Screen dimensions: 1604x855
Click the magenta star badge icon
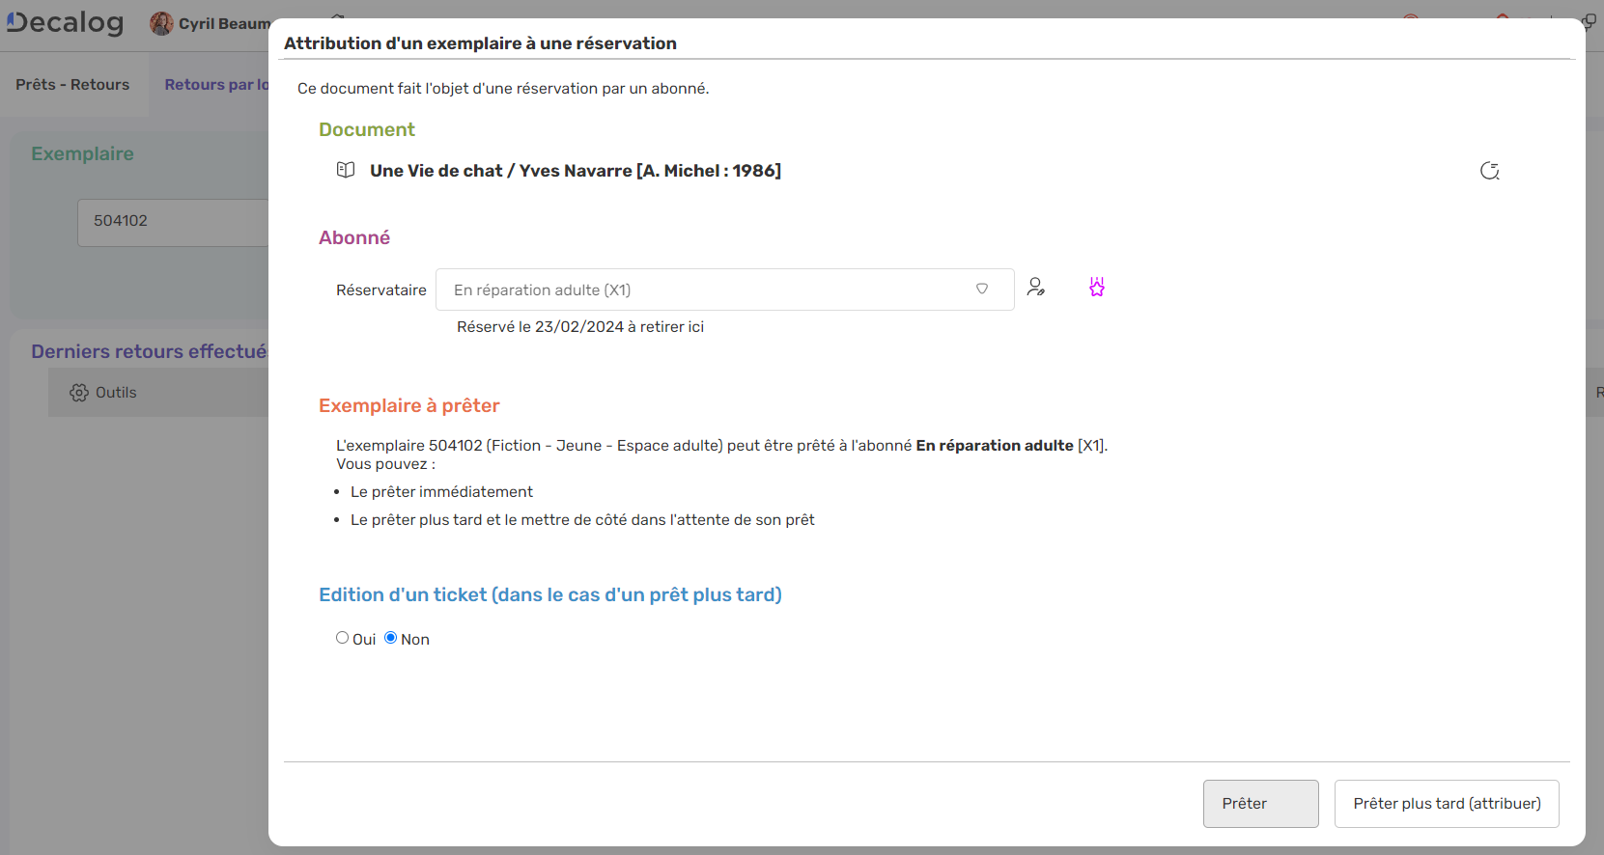(1096, 288)
